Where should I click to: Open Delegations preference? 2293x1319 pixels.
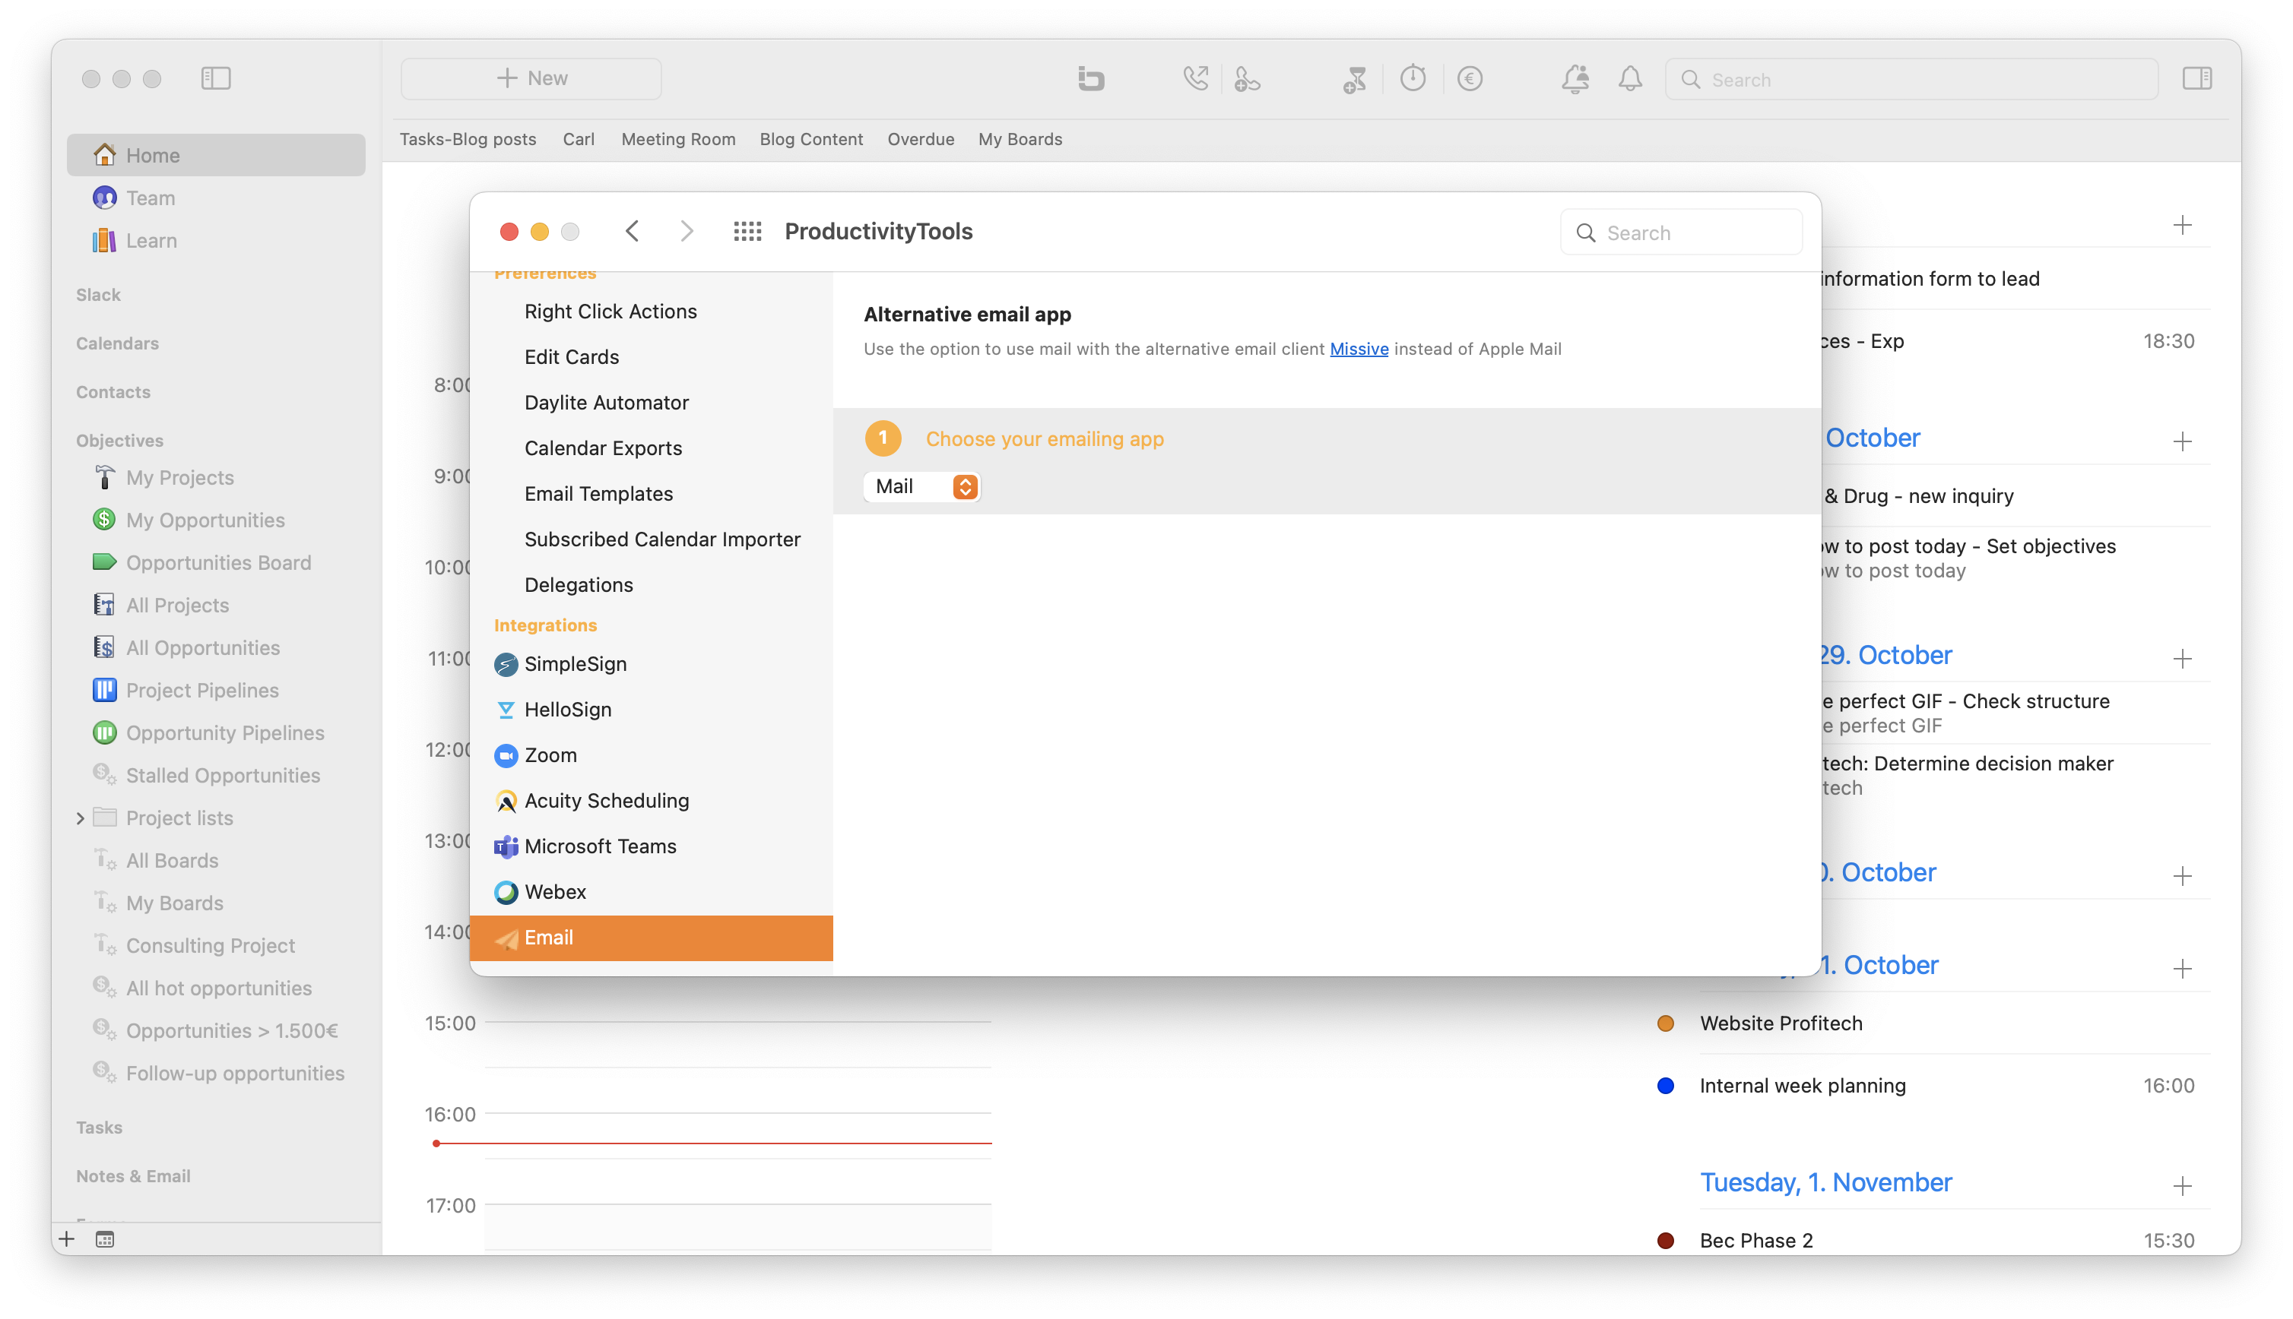coord(651,585)
